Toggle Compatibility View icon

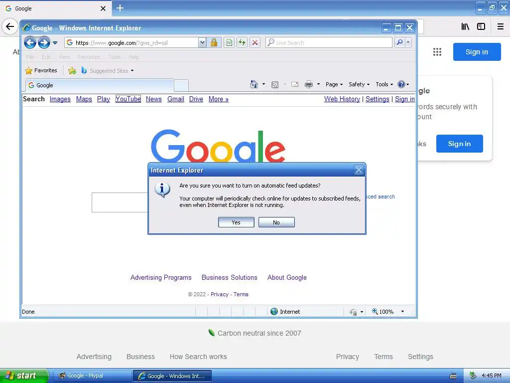(229, 43)
